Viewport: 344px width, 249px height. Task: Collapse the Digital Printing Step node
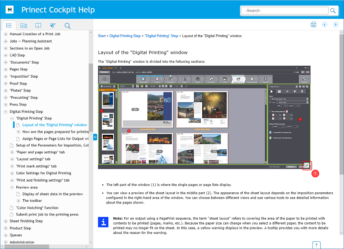click(x=6, y=112)
